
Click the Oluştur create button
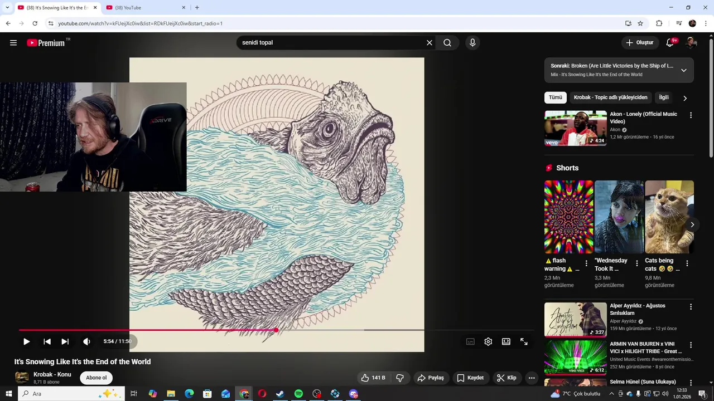click(x=639, y=43)
